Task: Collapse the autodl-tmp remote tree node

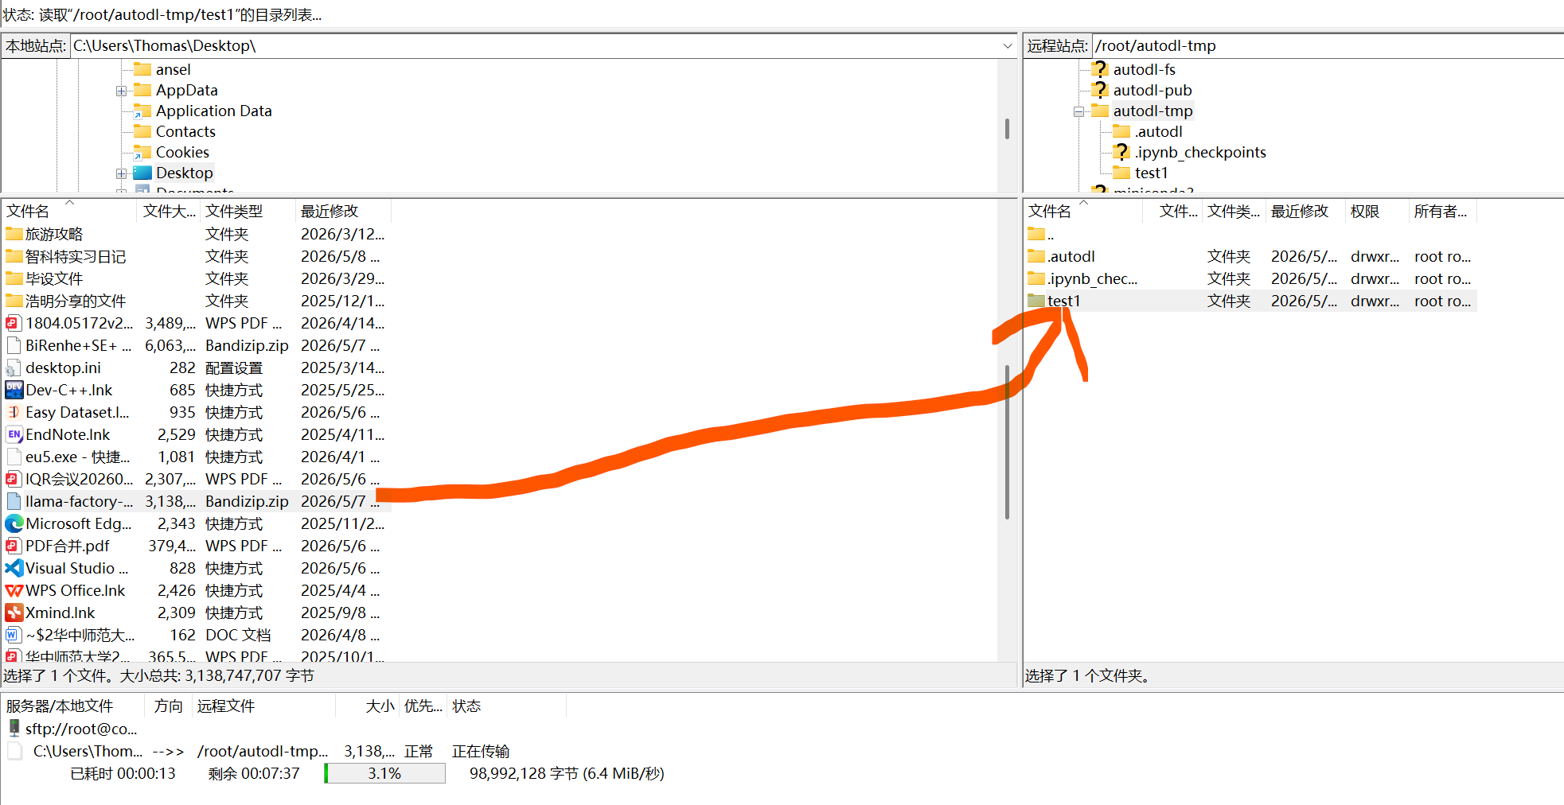Action: [1078, 111]
